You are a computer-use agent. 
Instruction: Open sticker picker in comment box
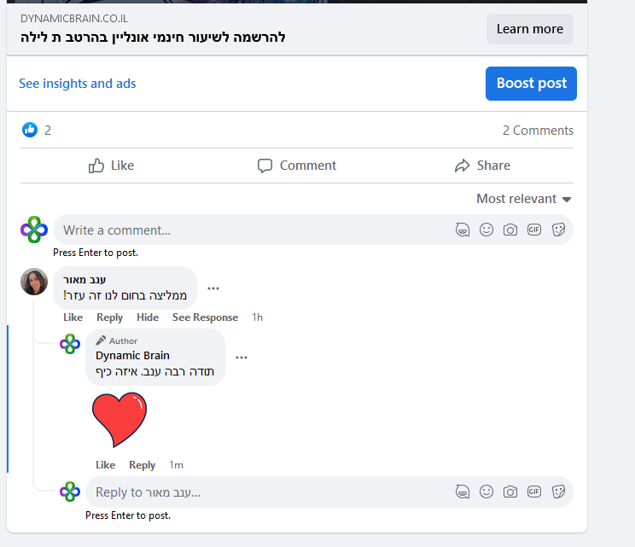pos(558,230)
